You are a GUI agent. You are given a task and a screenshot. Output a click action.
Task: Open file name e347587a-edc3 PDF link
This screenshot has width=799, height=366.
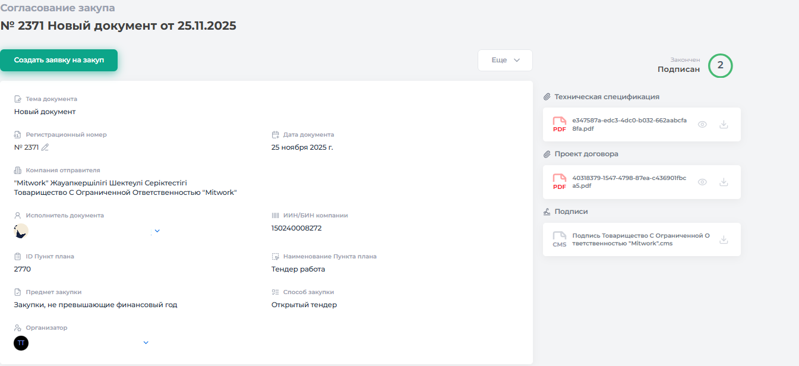point(629,124)
